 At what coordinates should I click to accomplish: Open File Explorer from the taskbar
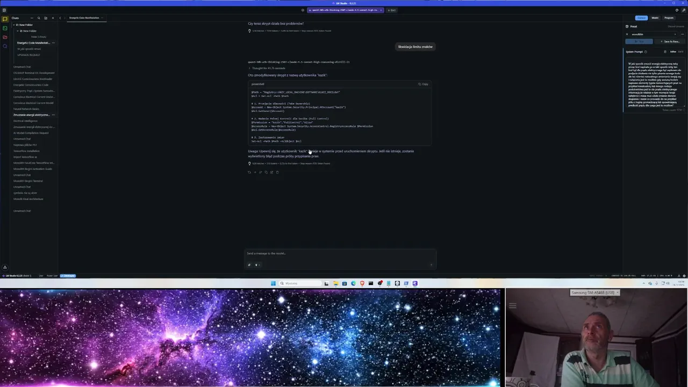335,283
